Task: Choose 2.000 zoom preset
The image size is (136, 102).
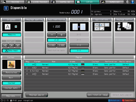Action: click(62, 45)
